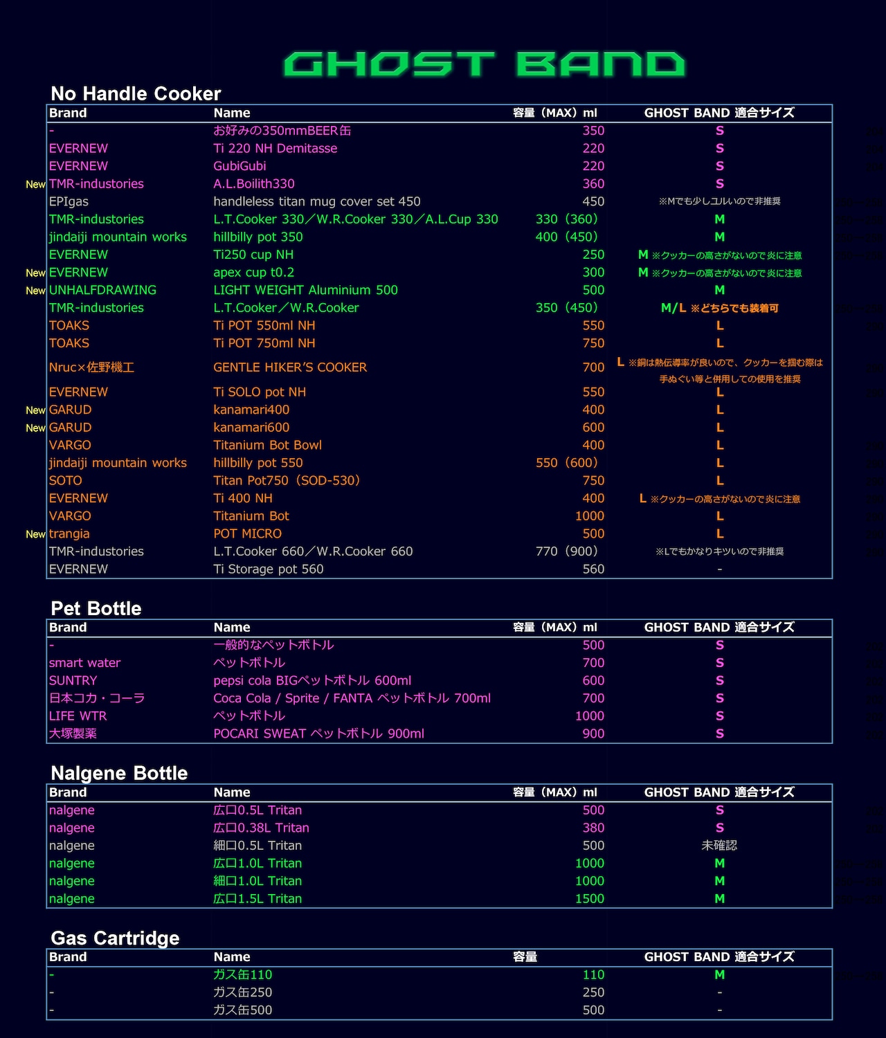Click 'Titanium Bot Bowl' name cell

pyautogui.click(x=267, y=445)
